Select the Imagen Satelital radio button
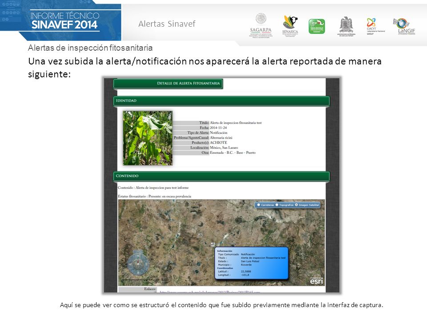Screen dimensions: 427x320 (x=296, y=205)
